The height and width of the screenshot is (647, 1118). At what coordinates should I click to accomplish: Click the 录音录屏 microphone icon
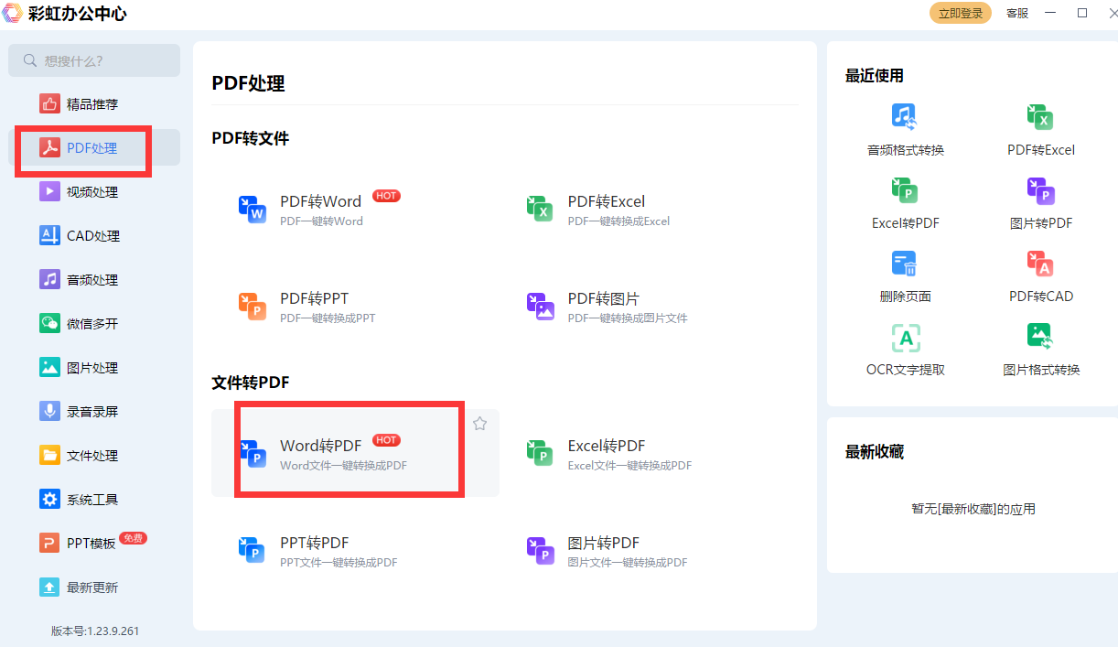49,411
